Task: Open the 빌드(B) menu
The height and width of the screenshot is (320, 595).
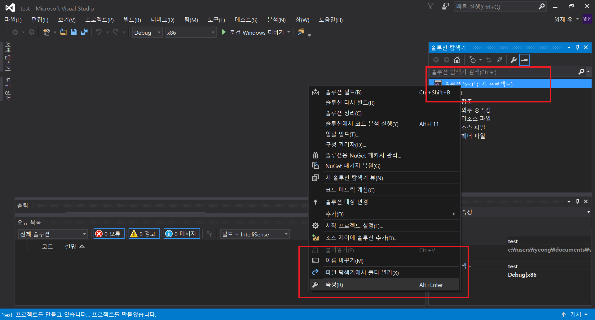Action: click(132, 20)
